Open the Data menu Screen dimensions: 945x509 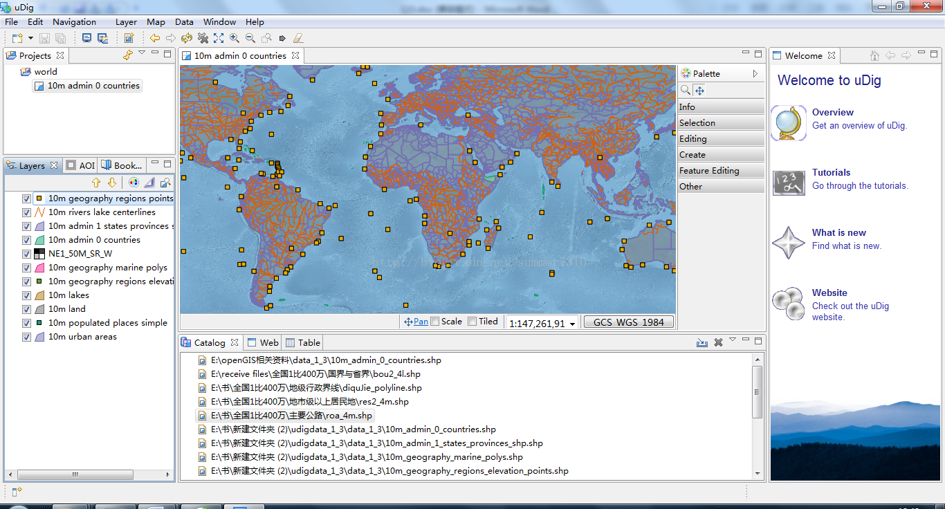click(184, 21)
